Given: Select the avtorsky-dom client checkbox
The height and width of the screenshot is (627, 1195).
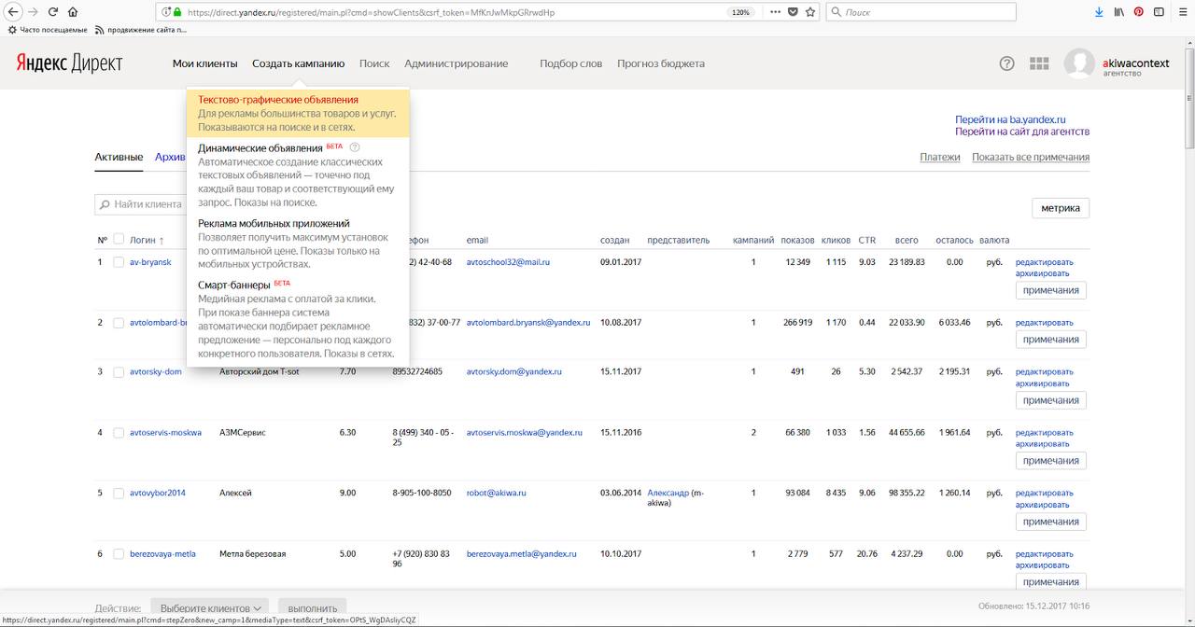Looking at the screenshot, I should (119, 371).
